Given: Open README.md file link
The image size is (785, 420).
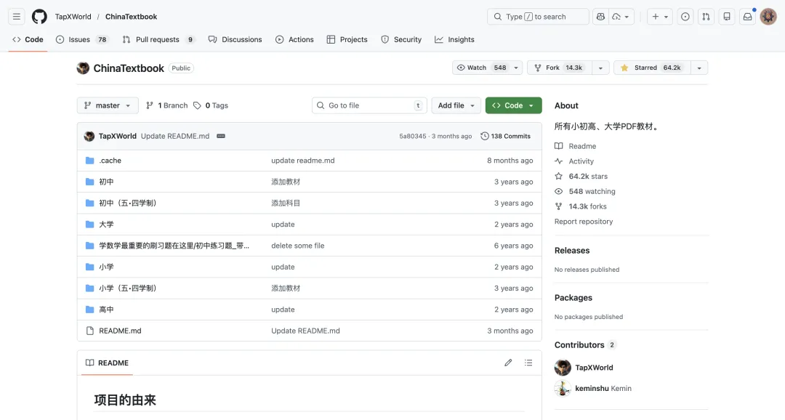Looking at the screenshot, I should coord(120,331).
